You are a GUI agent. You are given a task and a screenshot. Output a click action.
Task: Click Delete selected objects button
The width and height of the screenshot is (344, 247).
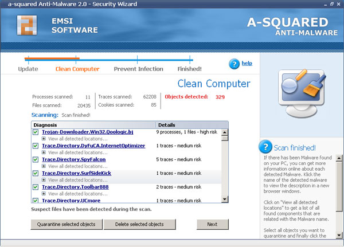point(139,224)
